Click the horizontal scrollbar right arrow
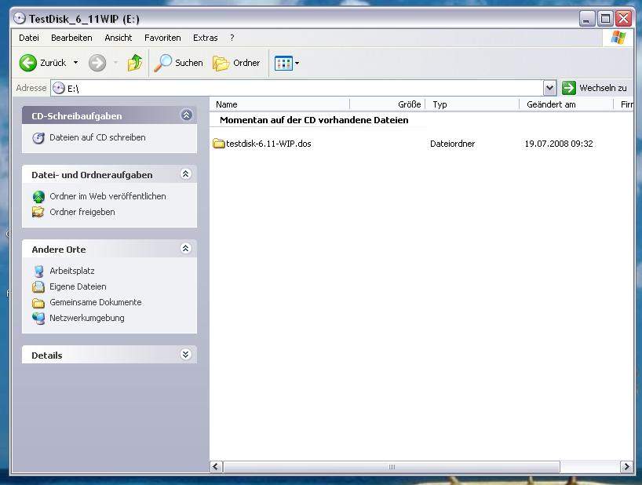Viewport: 642px width, 485px height. point(626,467)
